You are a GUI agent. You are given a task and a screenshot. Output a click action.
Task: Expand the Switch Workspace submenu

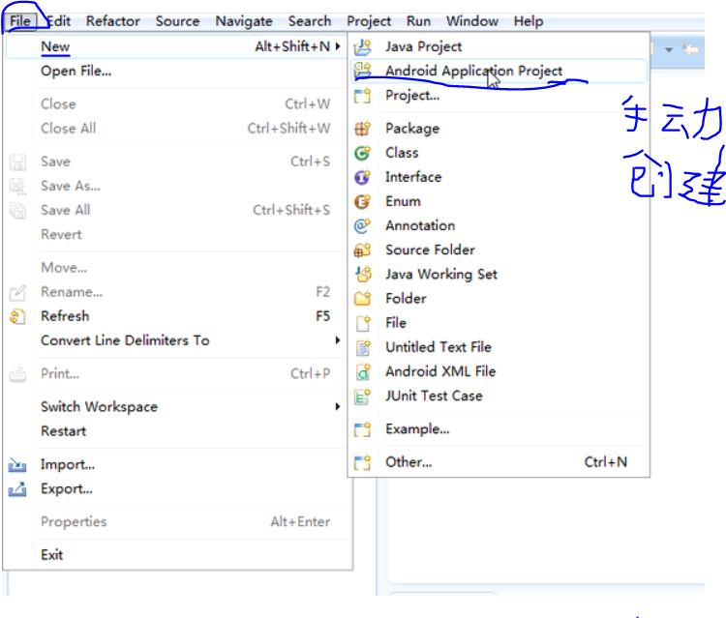pyautogui.click(x=338, y=406)
